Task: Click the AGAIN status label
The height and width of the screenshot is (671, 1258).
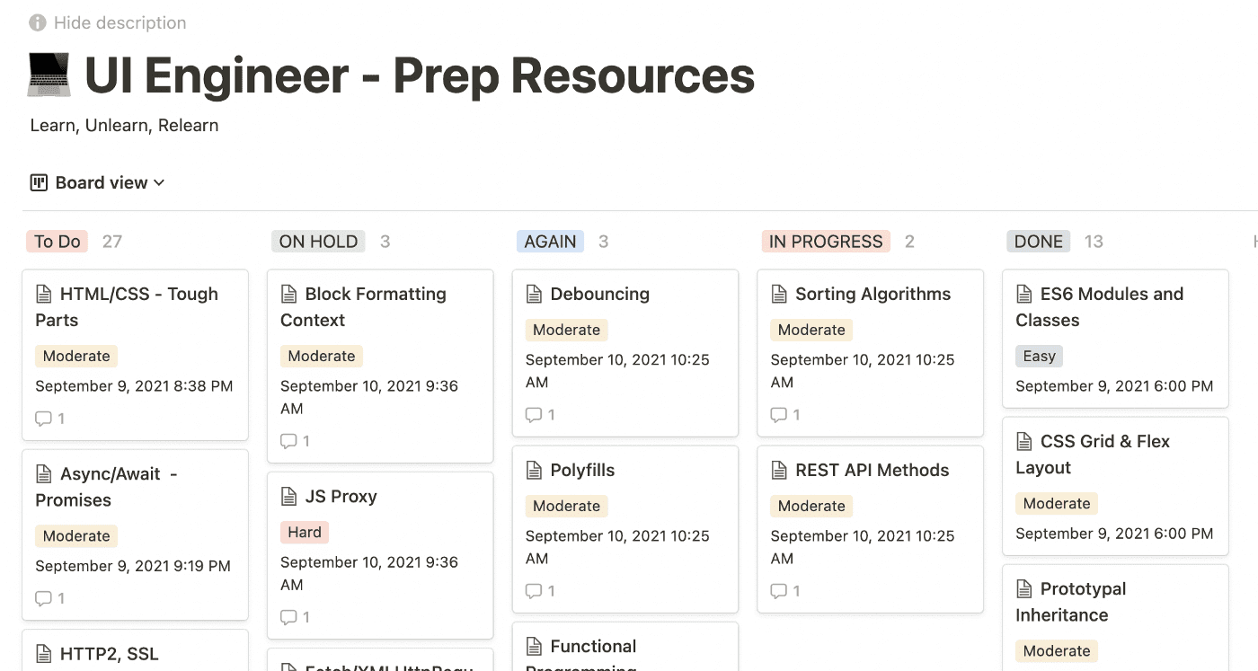Action: [550, 241]
